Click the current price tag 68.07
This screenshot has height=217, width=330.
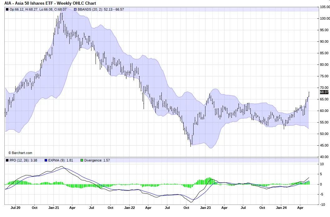point(324,92)
